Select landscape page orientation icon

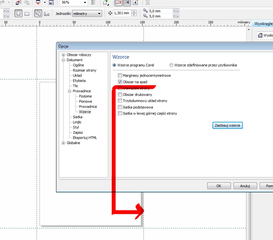[x=27, y=14]
